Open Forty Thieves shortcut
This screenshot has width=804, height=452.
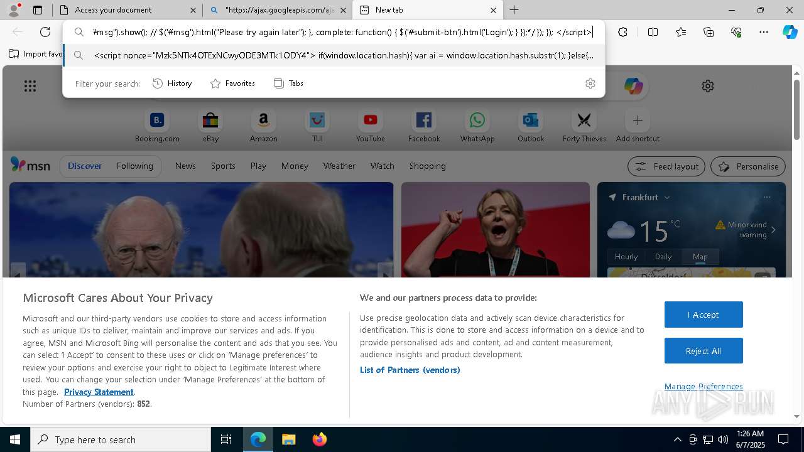[x=584, y=126]
